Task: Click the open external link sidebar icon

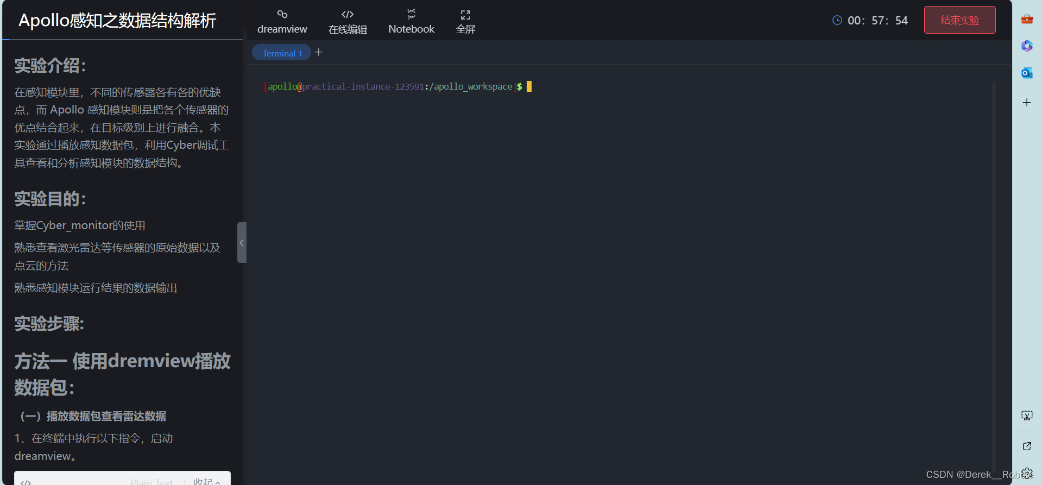Action: click(1027, 446)
